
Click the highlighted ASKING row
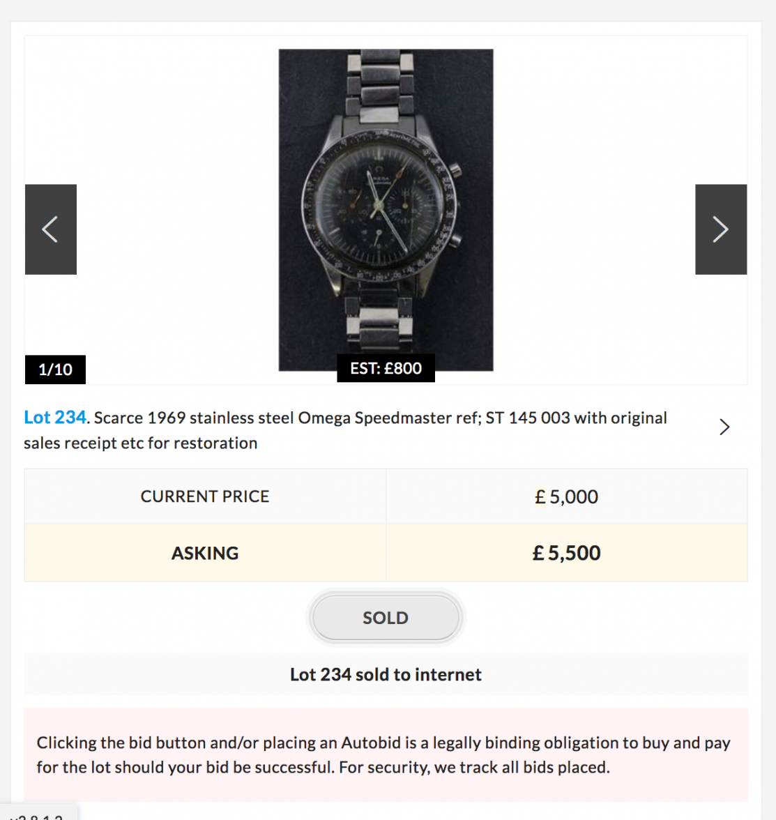(x=204, y=552)
